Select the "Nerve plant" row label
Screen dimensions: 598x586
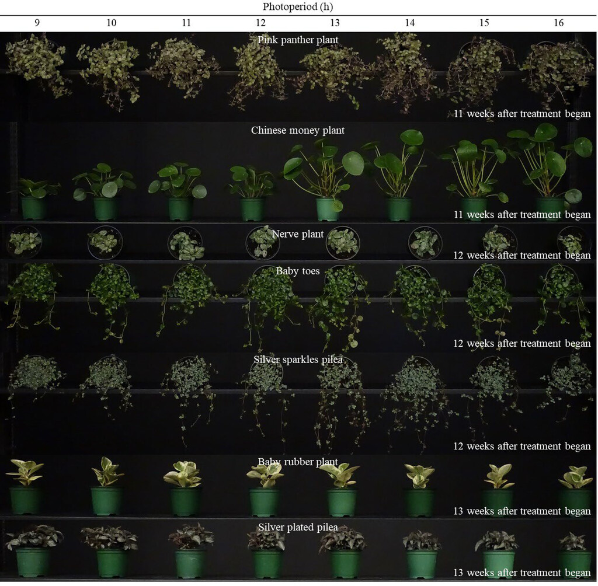(x=298, y=234)
